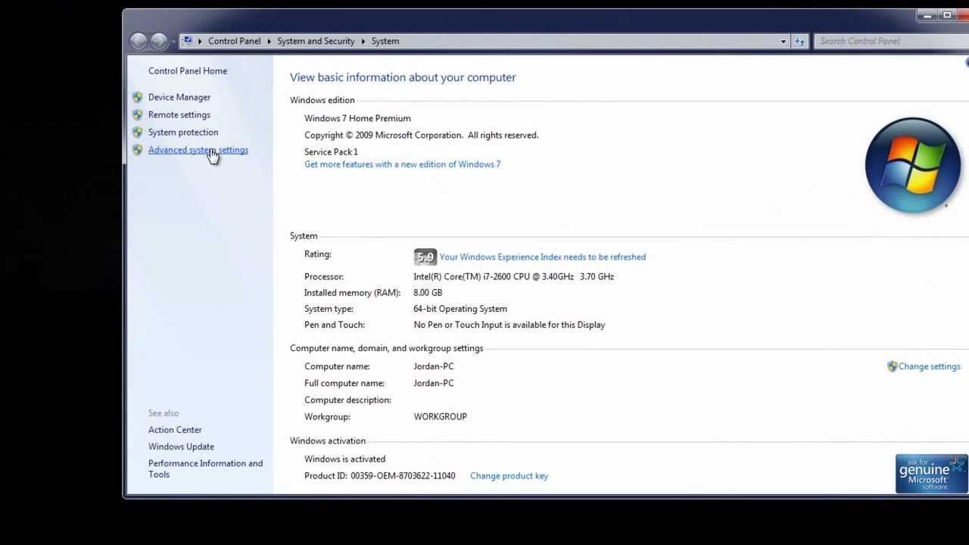Click the Forward navigation arrow button
This screenshot has width=969, height=545.
pyautogui.click(x=158, y=41)
